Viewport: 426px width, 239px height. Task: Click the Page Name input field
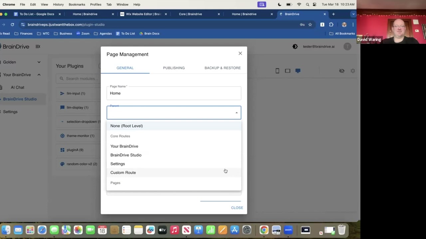[x=174, y=93]
